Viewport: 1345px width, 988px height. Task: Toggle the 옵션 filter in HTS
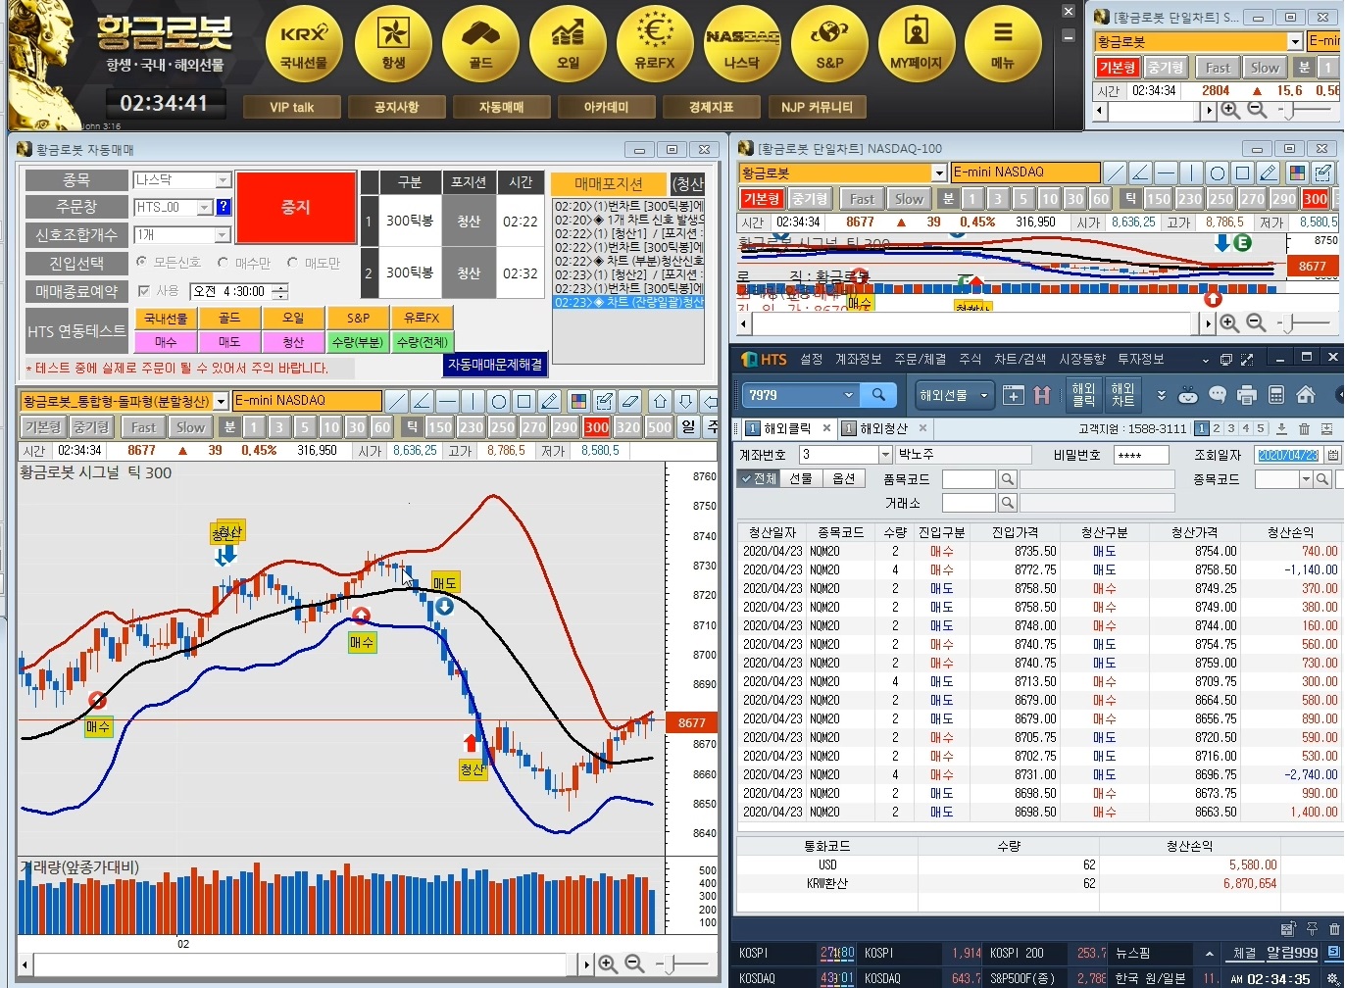pyautogui.click(x=843, y=478)
